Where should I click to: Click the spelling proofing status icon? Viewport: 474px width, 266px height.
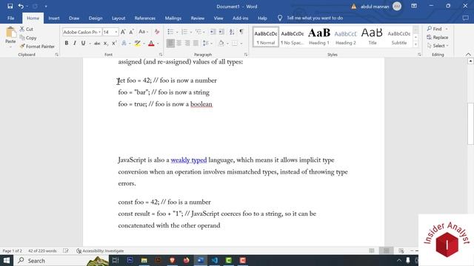[66, 250]
